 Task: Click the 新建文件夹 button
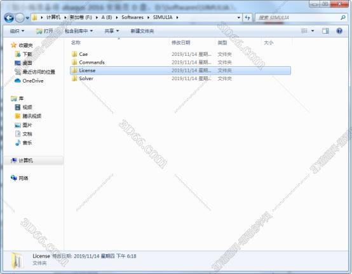click(142, 31)
